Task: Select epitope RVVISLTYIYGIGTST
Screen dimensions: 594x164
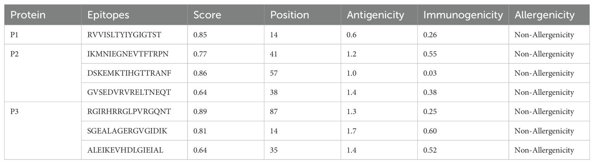Action: [124, 35]
